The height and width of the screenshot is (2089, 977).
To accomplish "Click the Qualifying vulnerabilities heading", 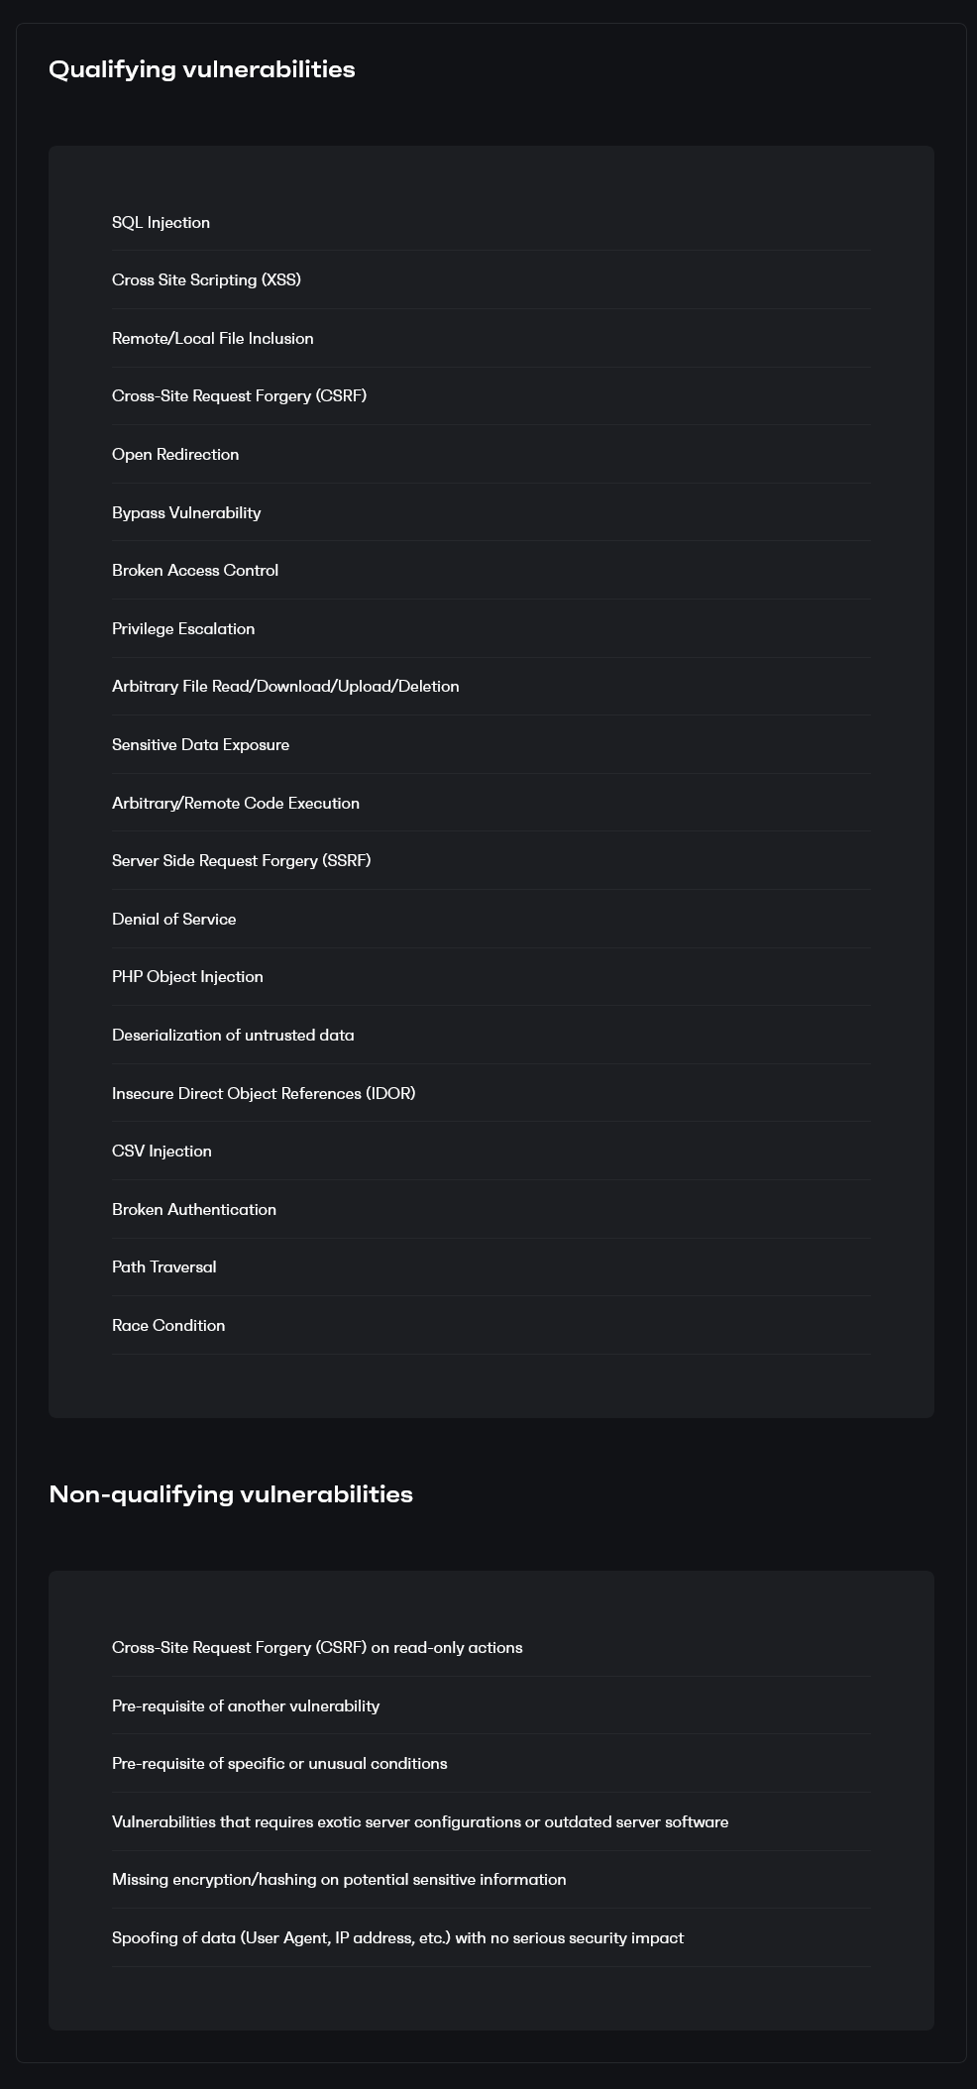I will [x=202, y=69].
